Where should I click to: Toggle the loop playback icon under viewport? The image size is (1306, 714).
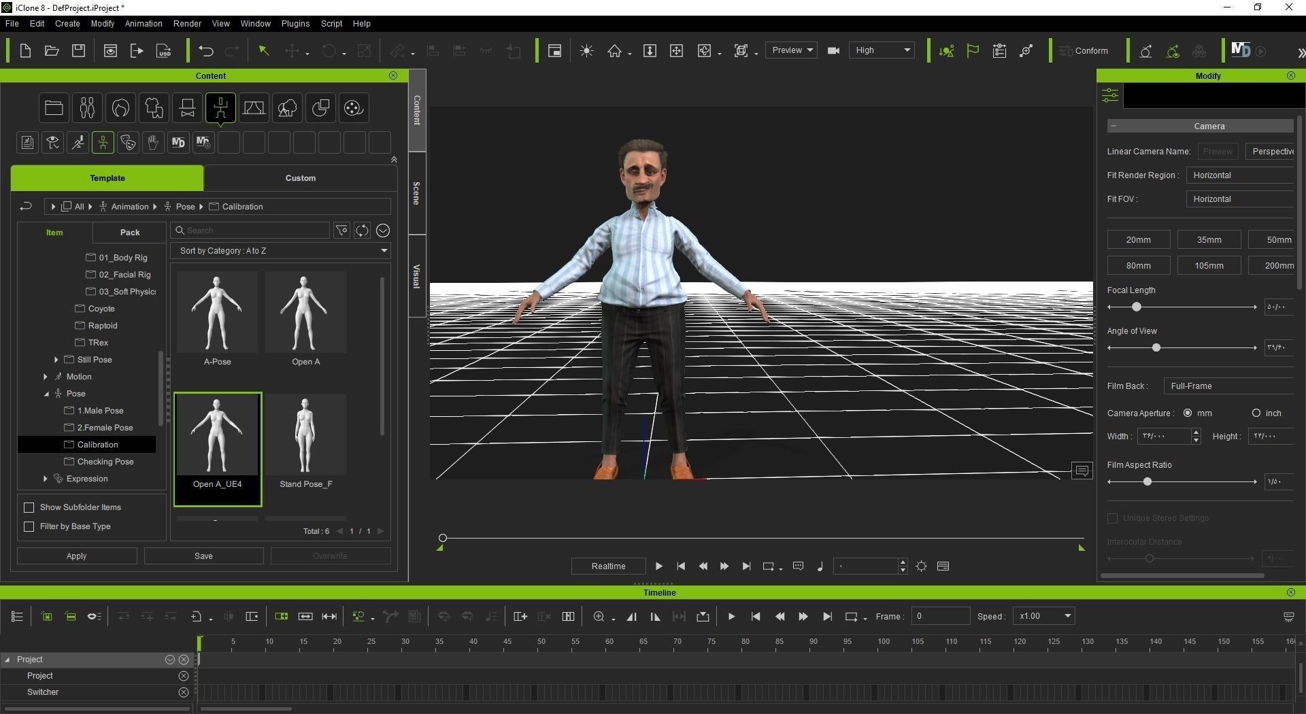pos(769,566)
